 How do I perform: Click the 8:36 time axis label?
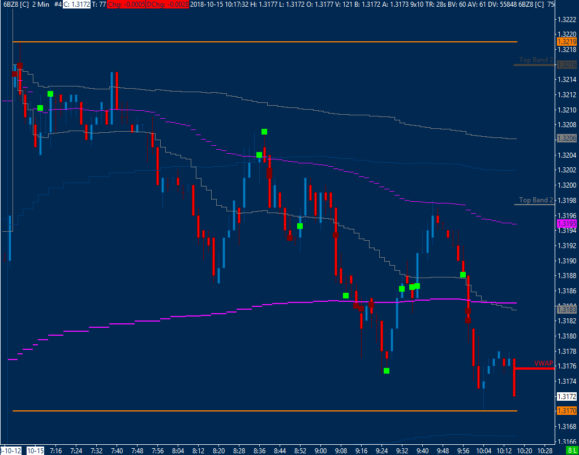coord(259,450)
